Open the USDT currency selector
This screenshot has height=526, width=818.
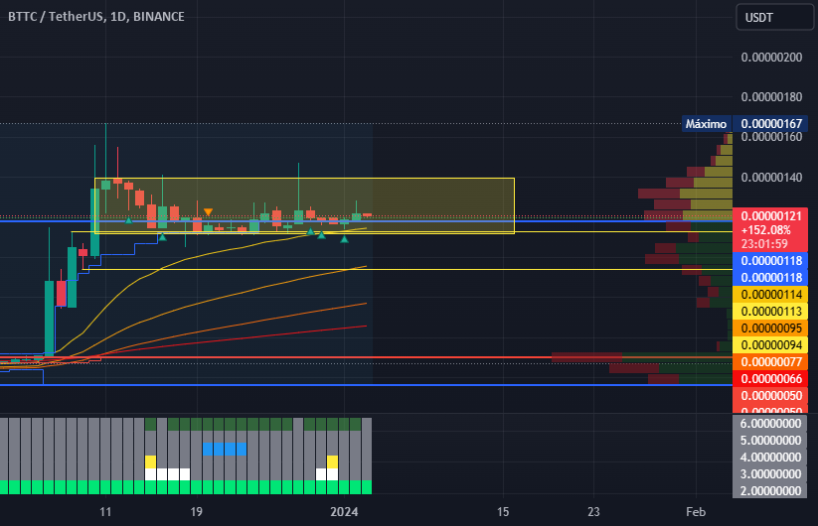pos(774,17)
